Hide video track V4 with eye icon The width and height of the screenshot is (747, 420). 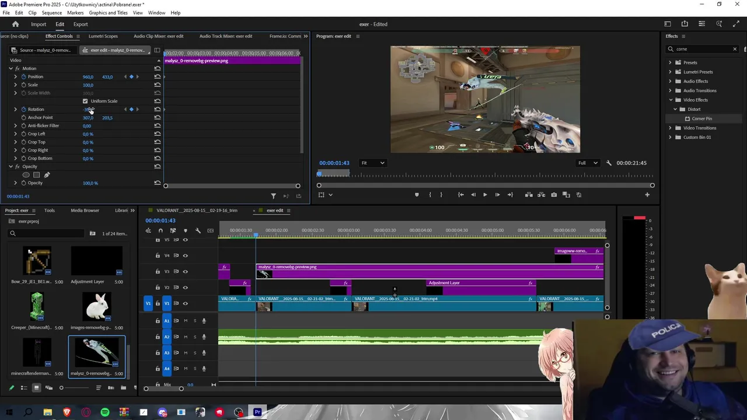coord(186,256)
